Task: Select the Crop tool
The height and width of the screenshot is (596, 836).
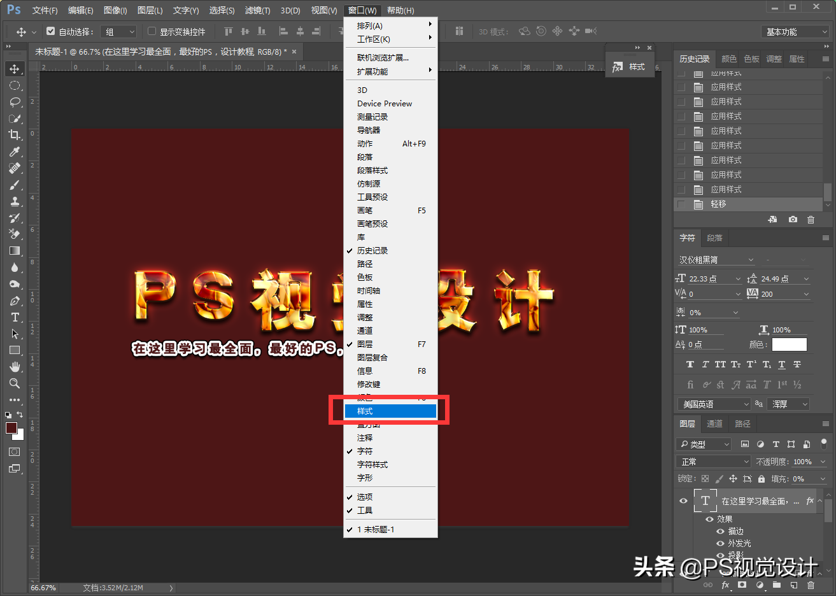Action: coord(15,135)
